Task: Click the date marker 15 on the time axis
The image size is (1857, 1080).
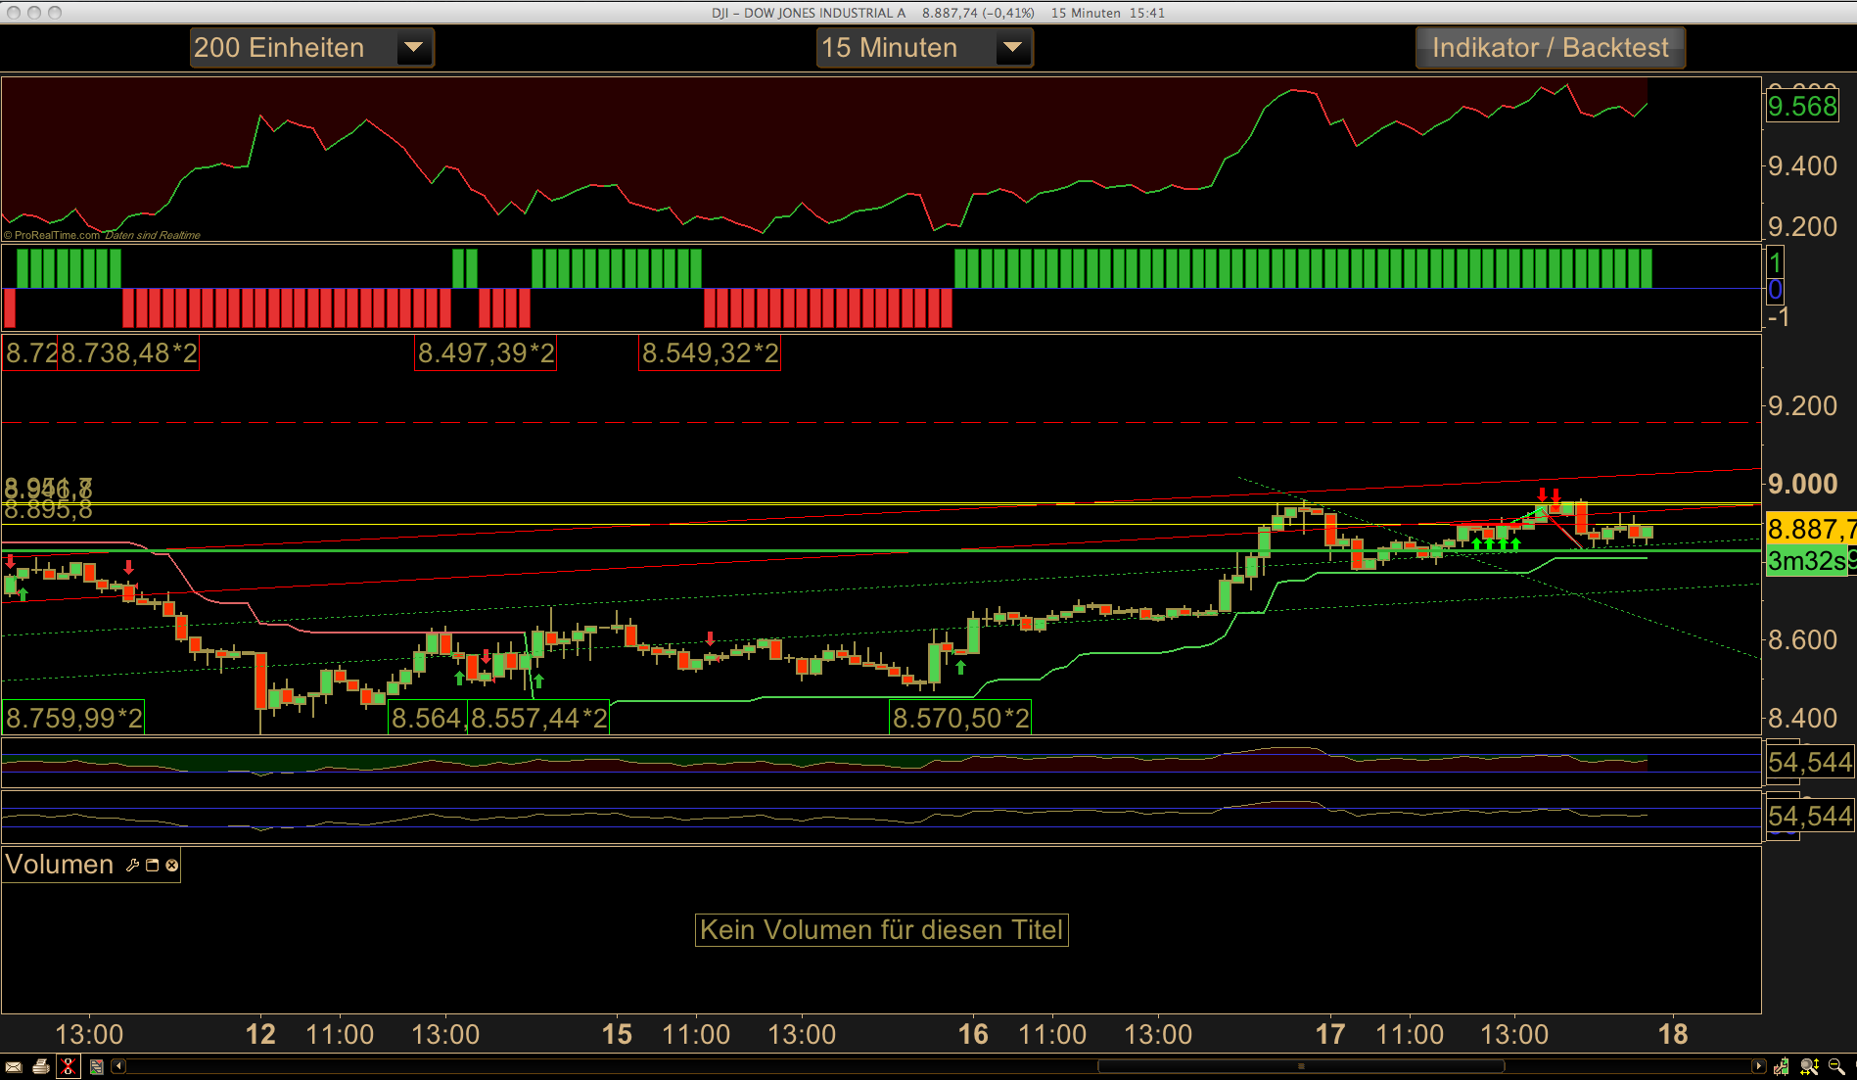Action: click(617, 1034)
